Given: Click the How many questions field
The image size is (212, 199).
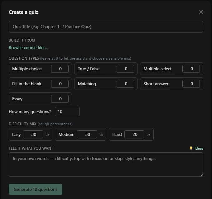Looking at the screenshot, I should [67, 112].
